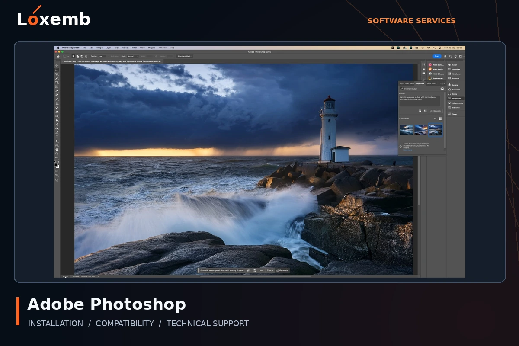Select the Clone Stamp tool
This screenshot has height=346, width=519.
[57, 103]
